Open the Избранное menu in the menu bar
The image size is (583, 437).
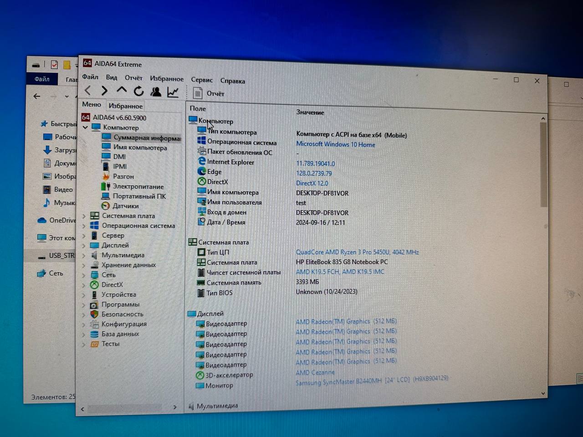(x=167, y=79)
